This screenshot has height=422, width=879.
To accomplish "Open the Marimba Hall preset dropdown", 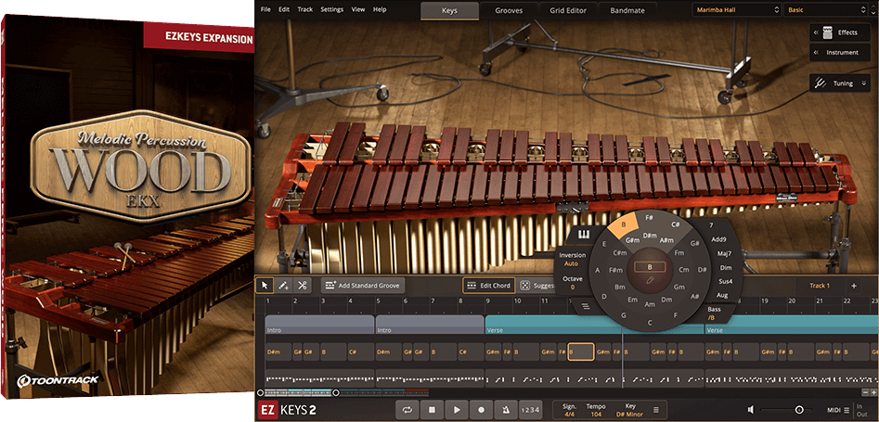I will [x=736, y=9].
